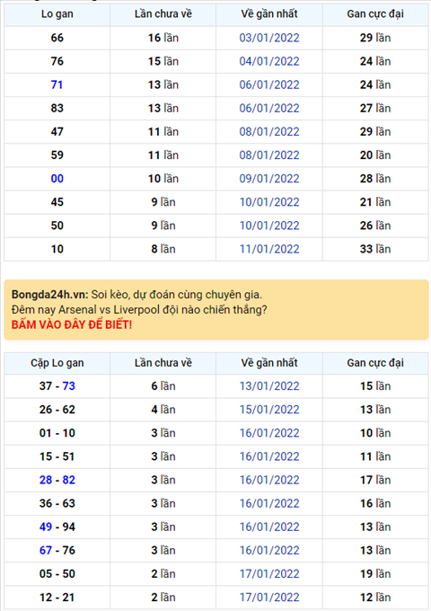431x611 pixels.
Task: Click date 16/01/2022 in row 15 - 51
Action: pyautogui.click(x=269, y=456)
